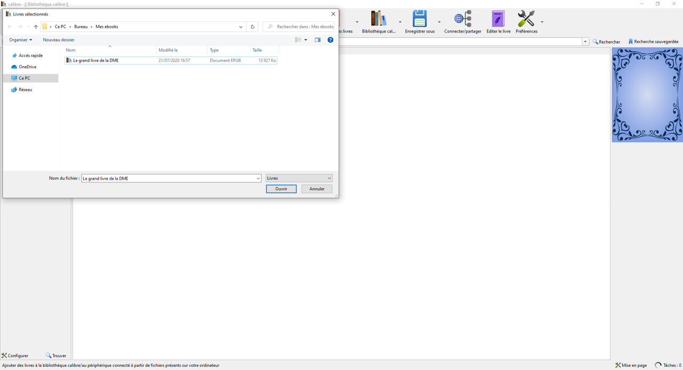Open the Editer le livre tool

tap(498, 19)
